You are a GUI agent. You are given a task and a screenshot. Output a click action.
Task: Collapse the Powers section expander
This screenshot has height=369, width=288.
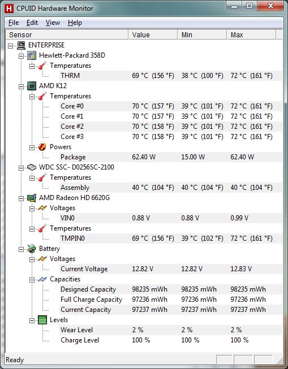pos(32,147)
